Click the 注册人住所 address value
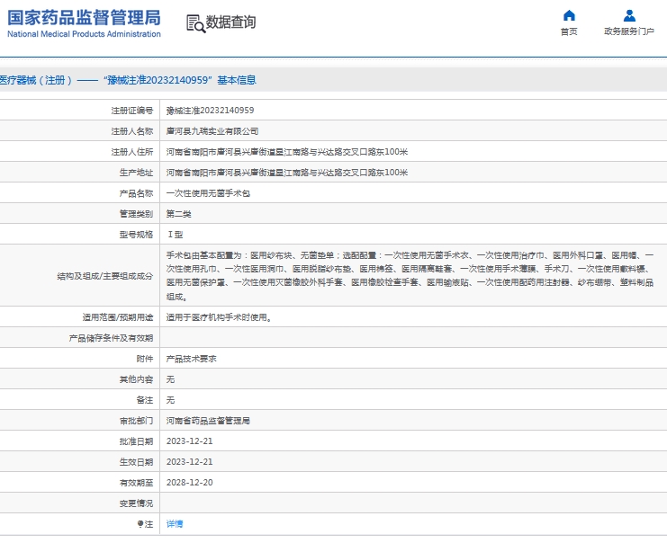 (287, 152)
